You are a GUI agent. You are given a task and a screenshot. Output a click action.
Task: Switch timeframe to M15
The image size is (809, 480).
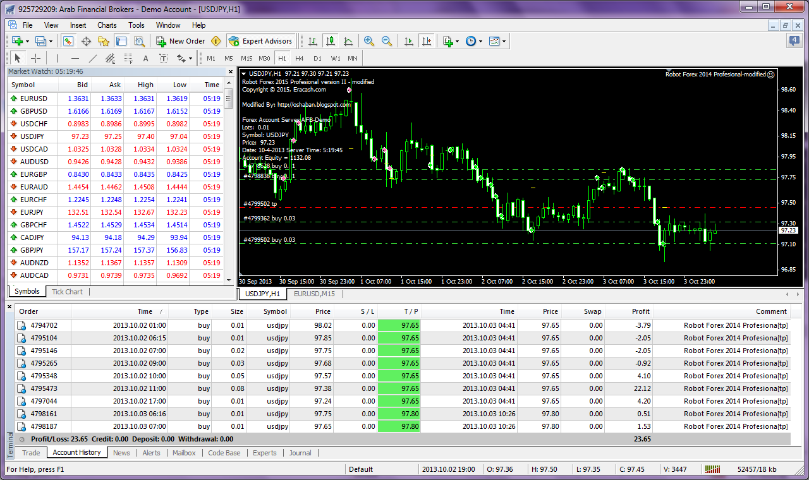pyautogui.click(x=246, y=58)
